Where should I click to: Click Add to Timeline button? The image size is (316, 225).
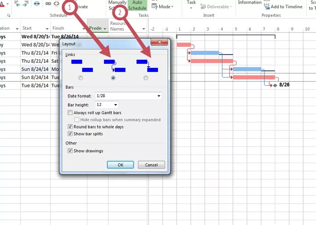coord(283,7)
